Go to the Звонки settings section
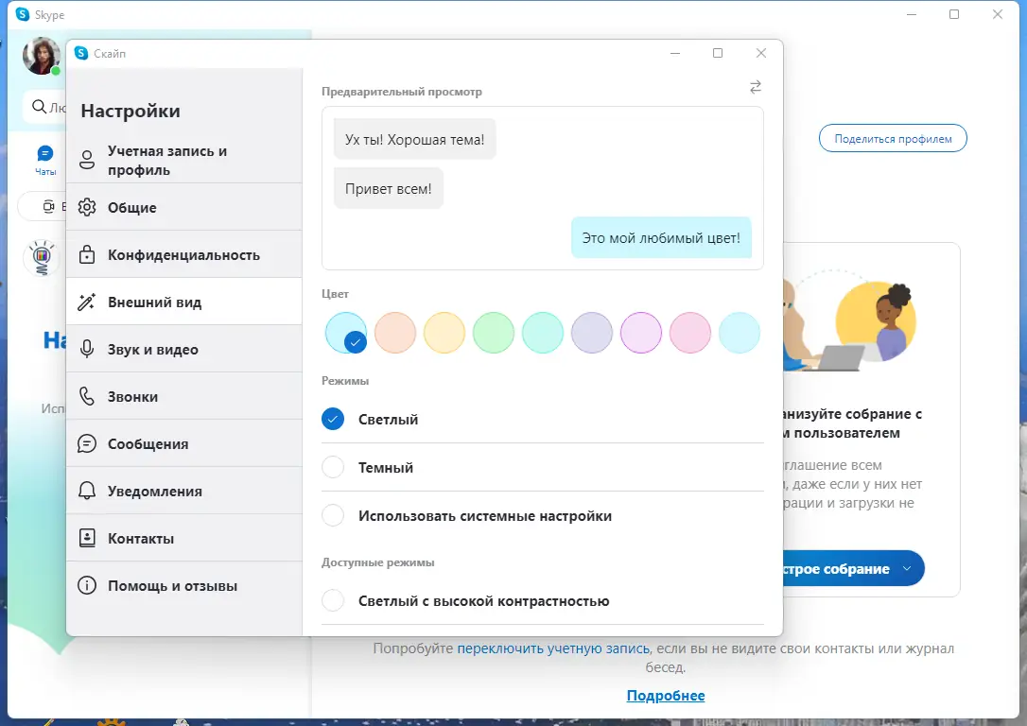The height and width of the screenshot is (726, 1027). (184, 396)
